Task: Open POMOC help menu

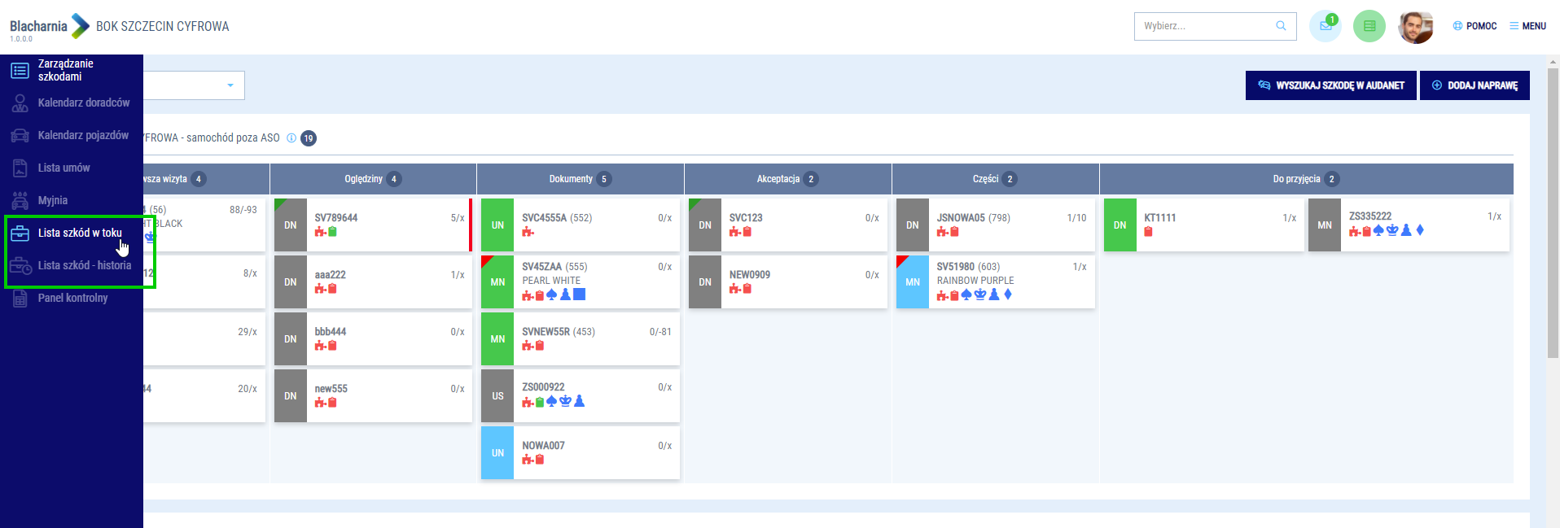Action: pos(1475,26)
